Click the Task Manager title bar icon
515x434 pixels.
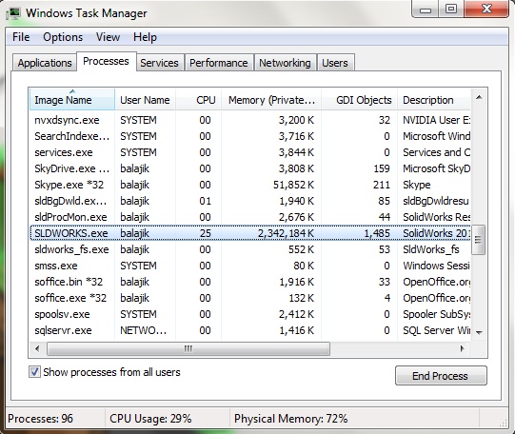point(13,13)
